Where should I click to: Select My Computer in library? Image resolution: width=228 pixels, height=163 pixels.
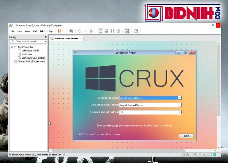(25, 47)
